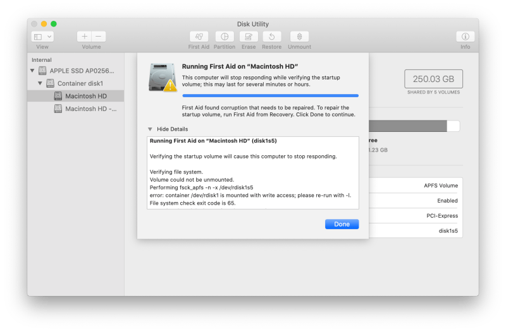Show Info for the selected disk
This screenshot has height=332, width=506.
465,37
